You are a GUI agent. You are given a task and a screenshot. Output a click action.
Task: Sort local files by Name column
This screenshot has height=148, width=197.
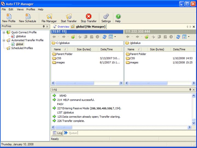(63, 49)
